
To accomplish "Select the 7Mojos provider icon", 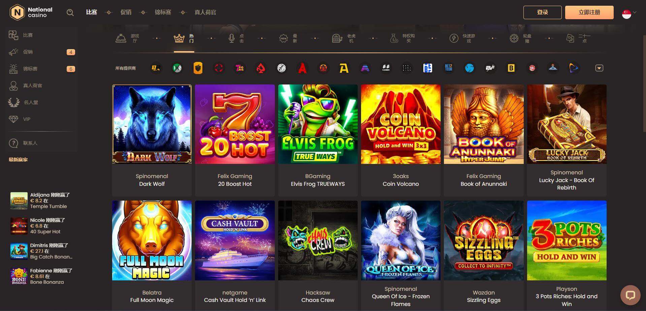I will click(x=239, y=68).
